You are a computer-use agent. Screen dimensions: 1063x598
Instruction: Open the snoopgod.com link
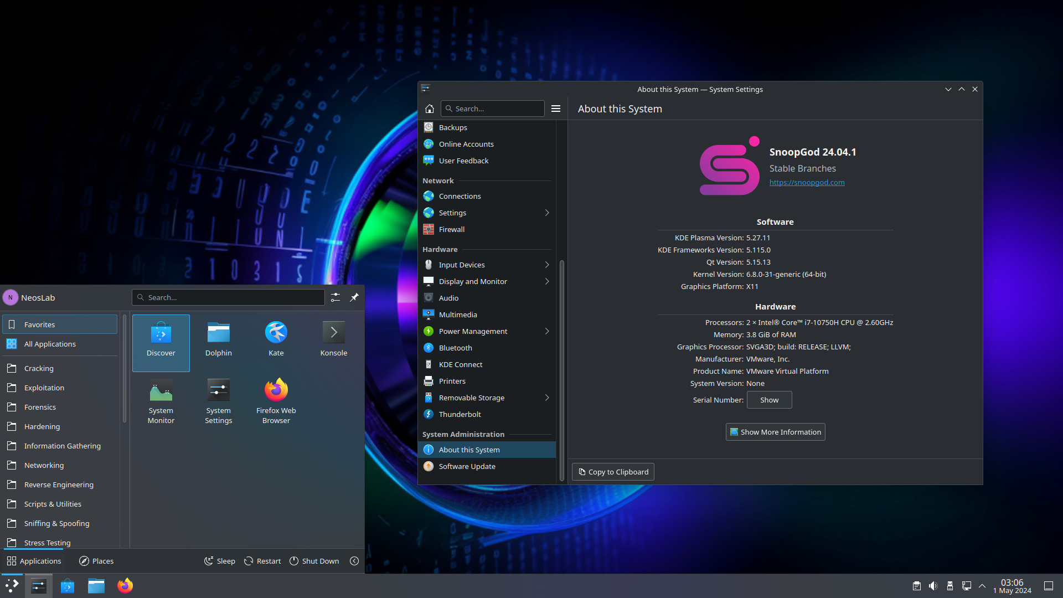point(807,182)
